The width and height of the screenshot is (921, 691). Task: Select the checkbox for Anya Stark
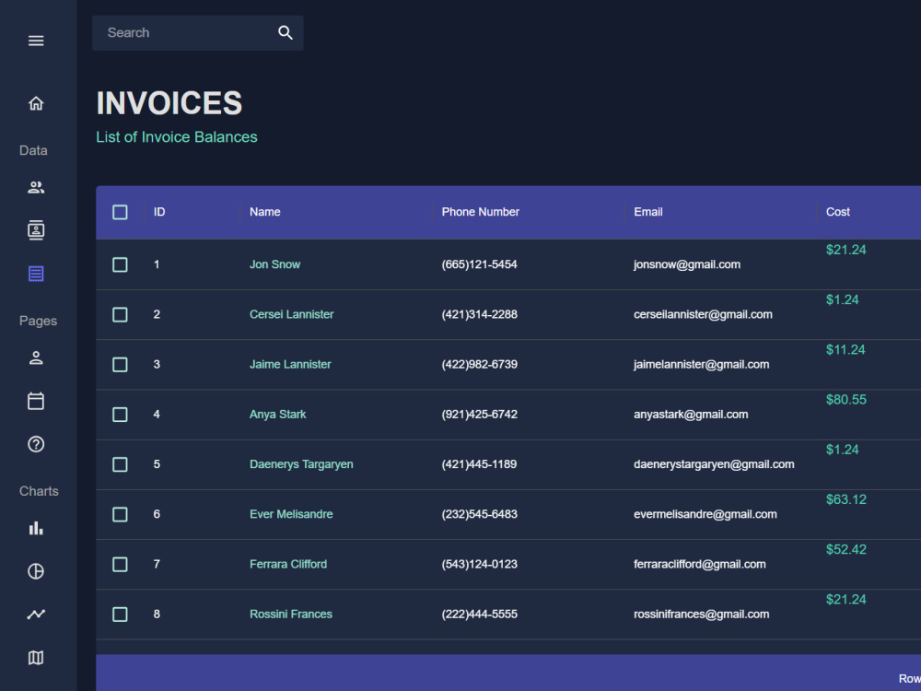120,415
